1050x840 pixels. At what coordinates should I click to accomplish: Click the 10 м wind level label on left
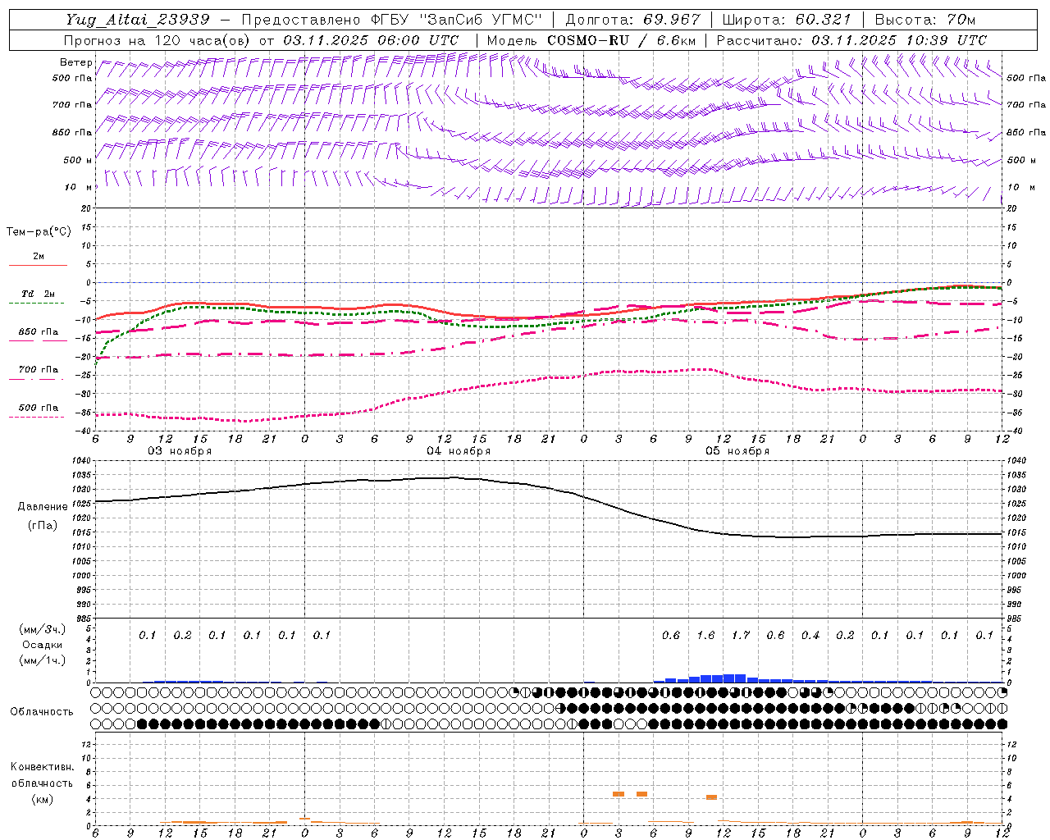(x=78, y=187)
